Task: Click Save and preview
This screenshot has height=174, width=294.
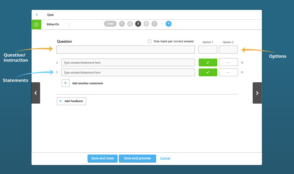Action: 137,158
